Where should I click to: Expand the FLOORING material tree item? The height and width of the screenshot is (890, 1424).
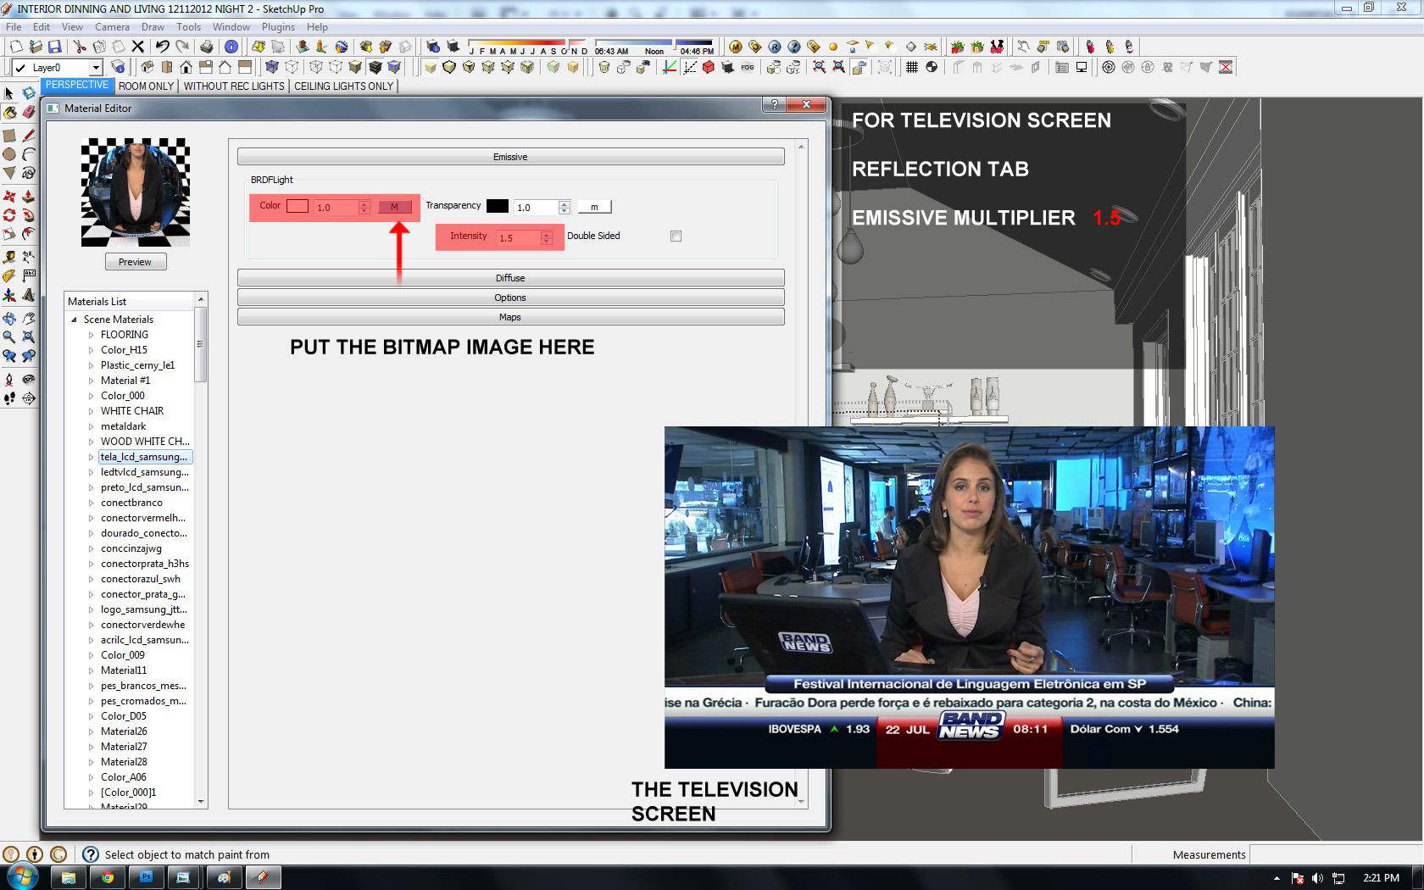click(92, 335)
